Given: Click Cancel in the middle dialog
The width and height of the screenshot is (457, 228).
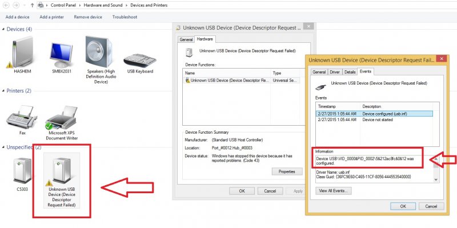Looking at the screenshot, I should coord(270,191).
